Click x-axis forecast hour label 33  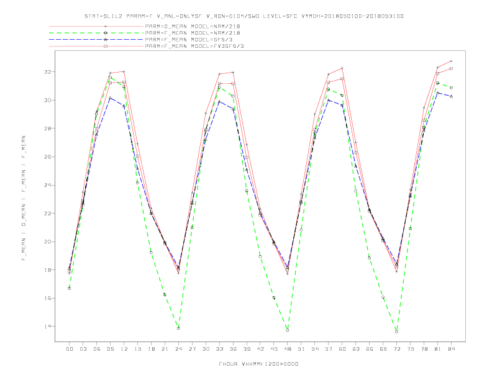[x=219, y=349]
